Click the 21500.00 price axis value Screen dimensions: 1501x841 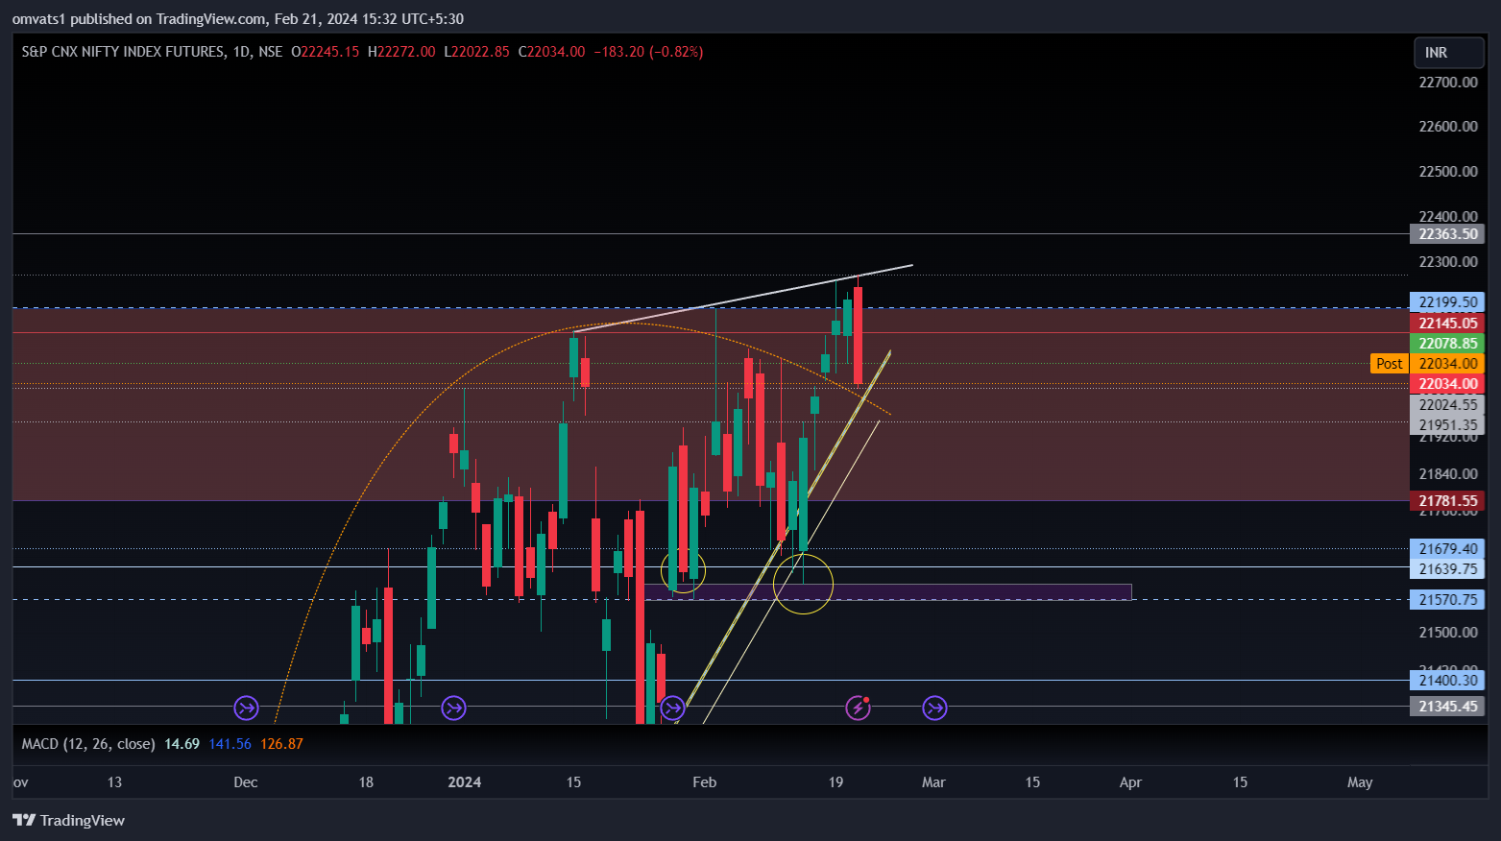[x=1448, y=633]
